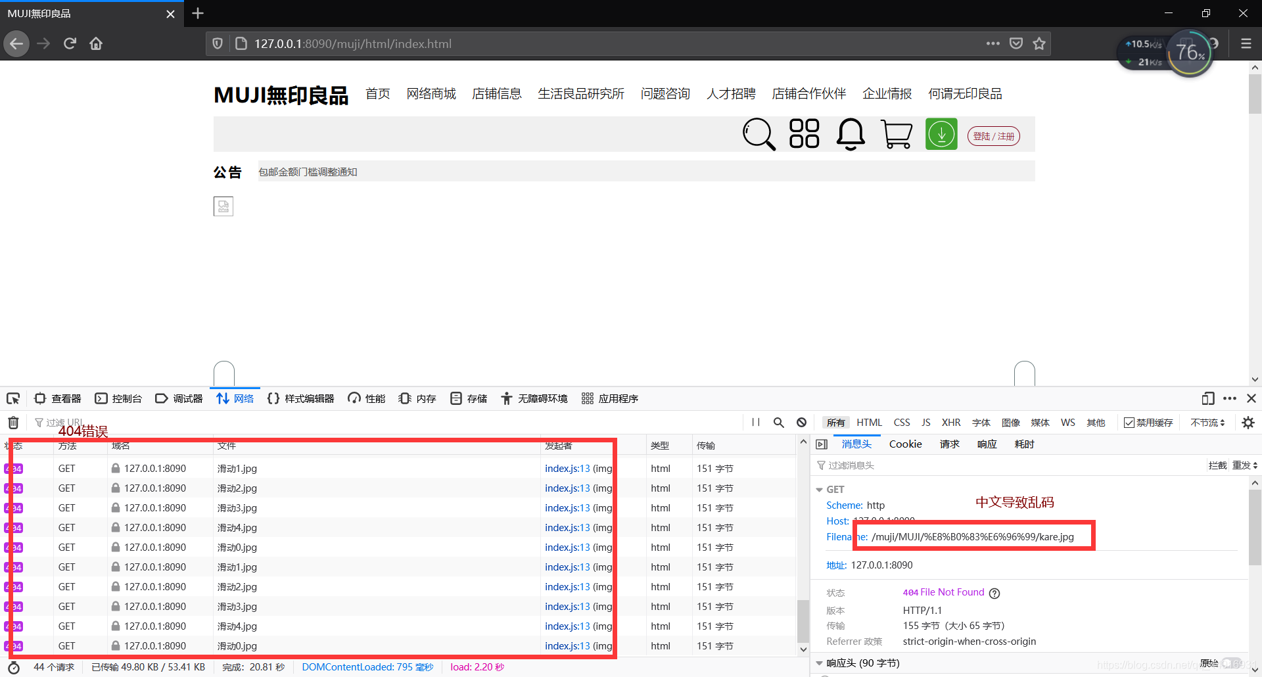
Task: Open network settings gear icon
Action: pos(1248,423)
